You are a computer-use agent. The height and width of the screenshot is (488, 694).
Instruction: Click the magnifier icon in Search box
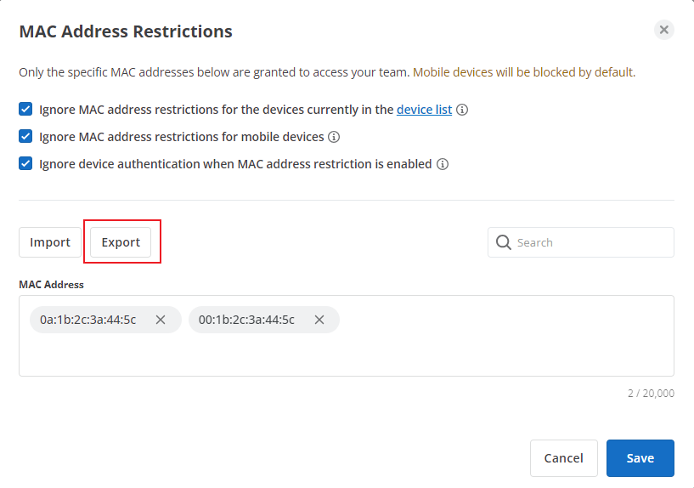(503, 242)
